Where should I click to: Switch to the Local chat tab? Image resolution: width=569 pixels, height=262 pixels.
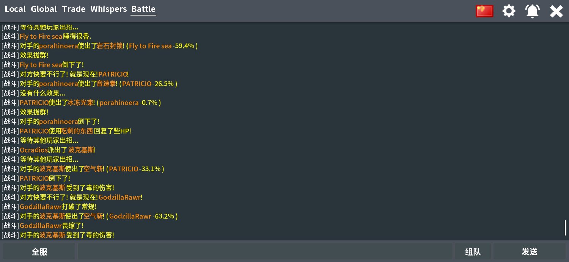tap(15, 9)
